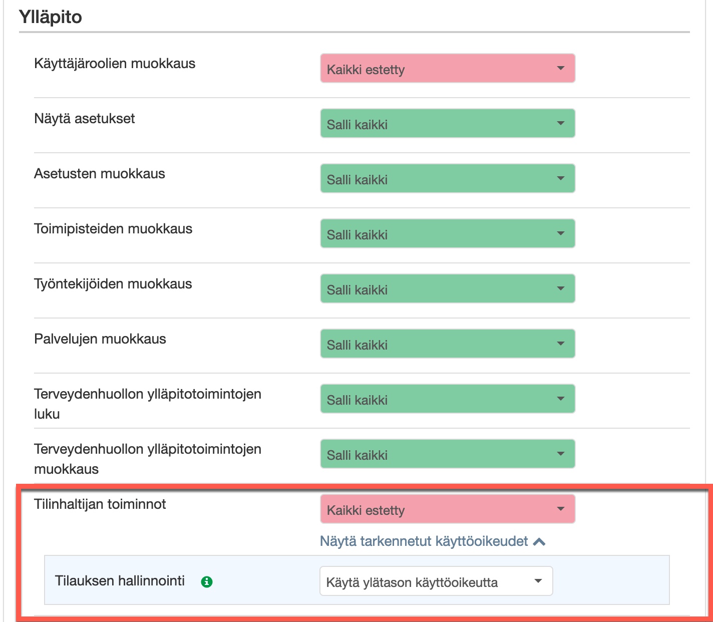The height and width of the screenshot is (622, 713).
Task: Click the Tilauksen hallinnointi label text
Action: [120, 581]
